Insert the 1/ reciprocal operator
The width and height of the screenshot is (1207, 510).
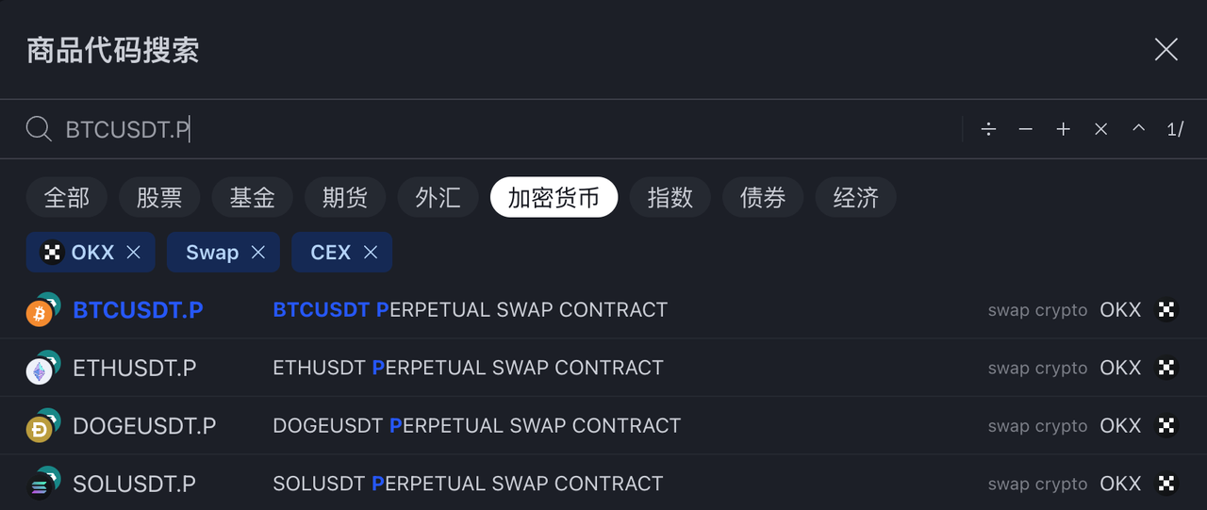point(1175,129)
